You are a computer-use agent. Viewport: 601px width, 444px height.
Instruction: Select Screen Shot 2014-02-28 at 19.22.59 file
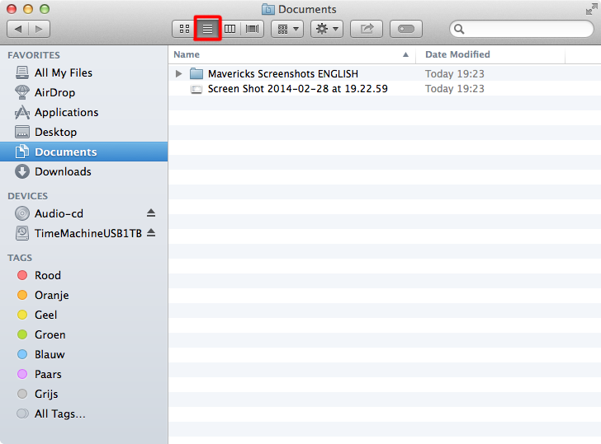[x=385, y=89]
